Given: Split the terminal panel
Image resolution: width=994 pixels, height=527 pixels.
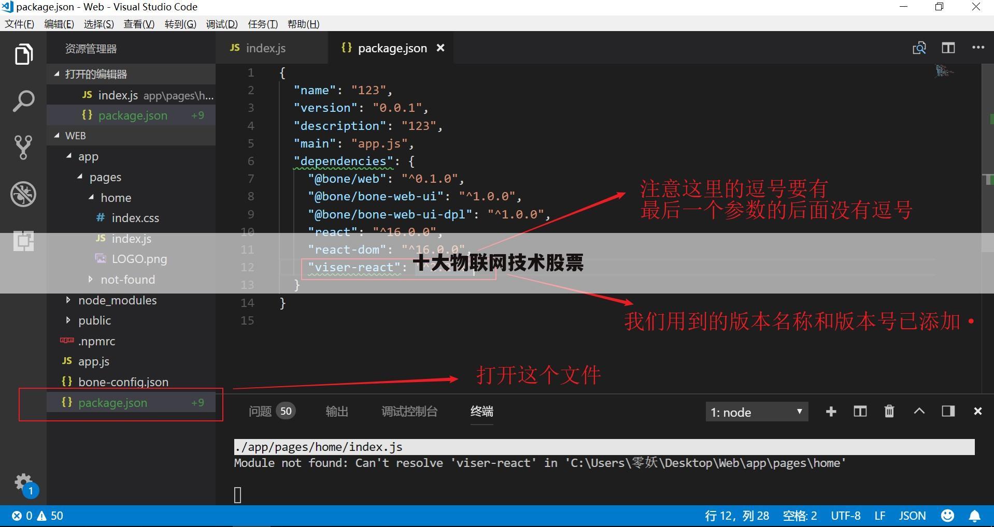Looking at the screenshot, I should 860,412.
